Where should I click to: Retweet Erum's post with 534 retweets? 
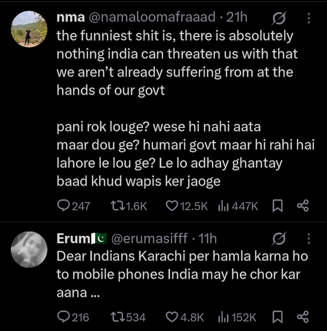[x=118, y=317]
